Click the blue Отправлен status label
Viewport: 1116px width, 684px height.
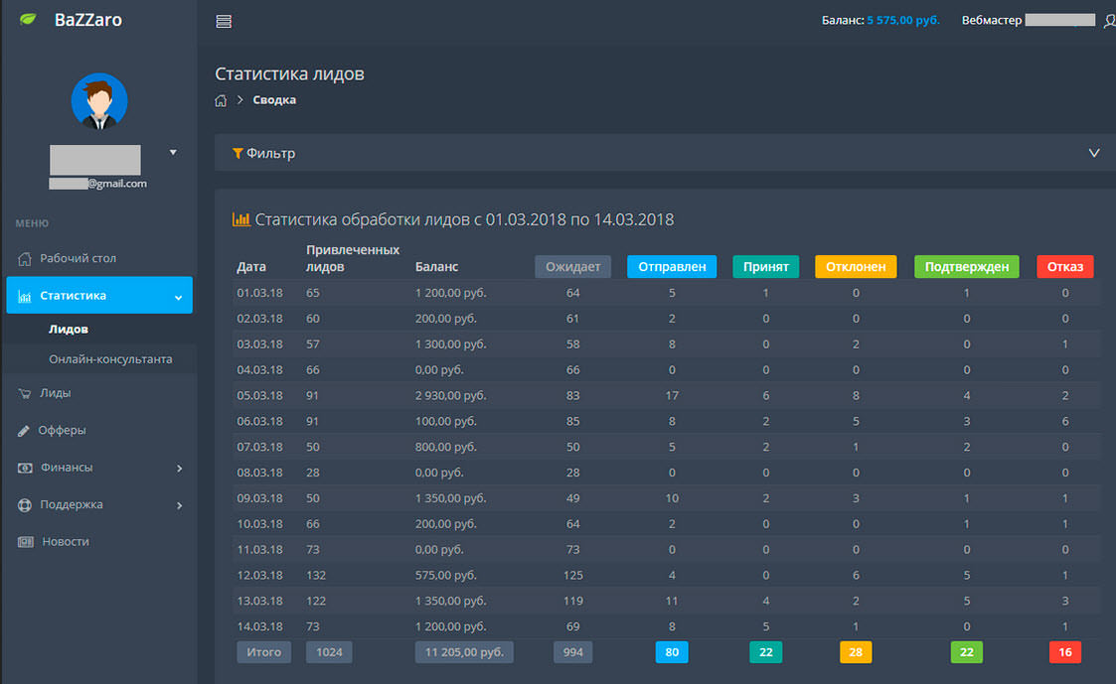pyautogui.click(x=672, y=266)
